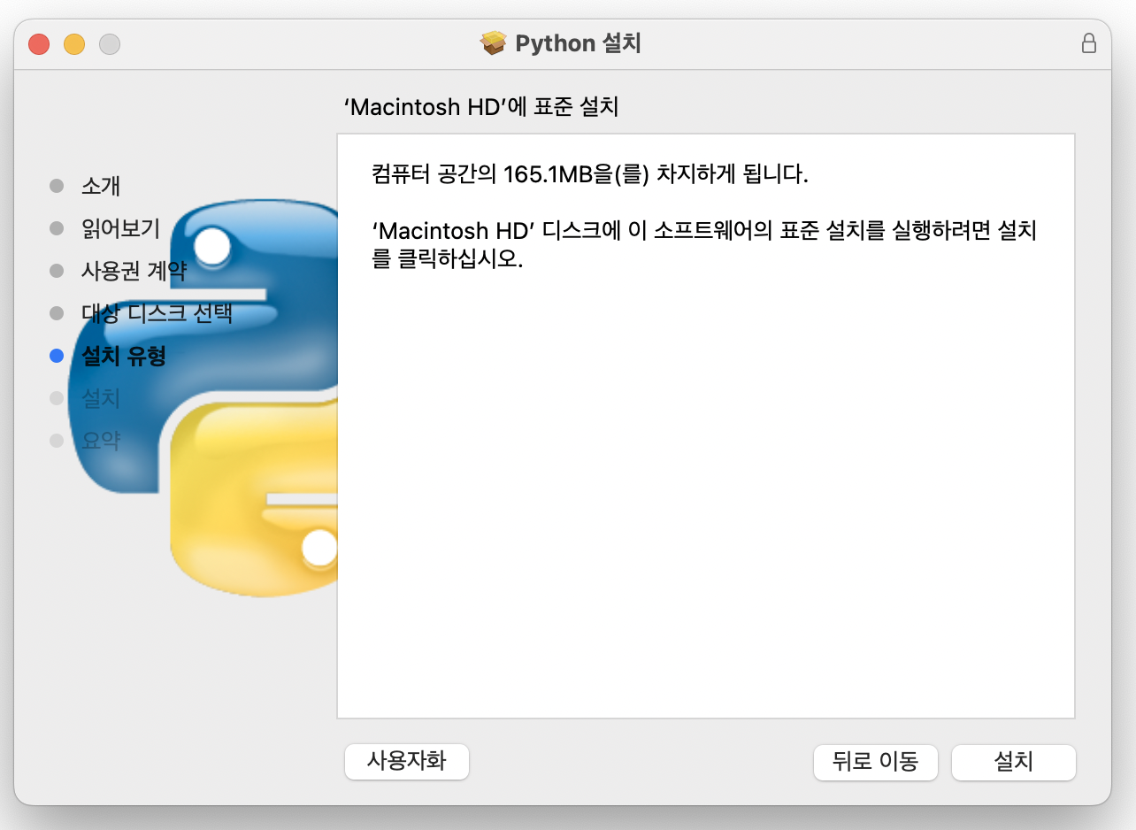Click the 165.1MB disk space sentence
Screen dimensions: 1136x830
591,174
